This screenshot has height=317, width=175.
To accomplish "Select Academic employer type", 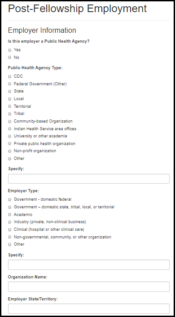I will (9, 215).
